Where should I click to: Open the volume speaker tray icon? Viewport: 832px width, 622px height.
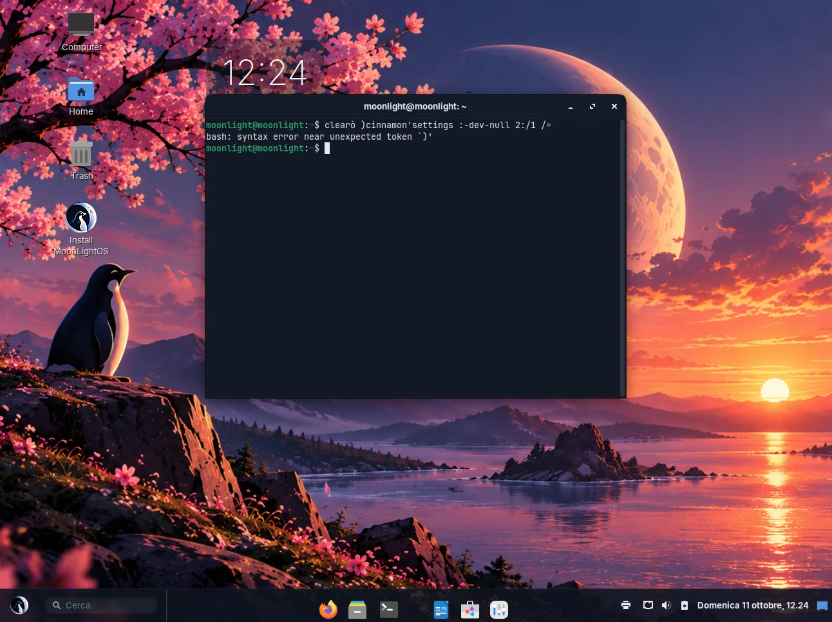coord(667,605)
